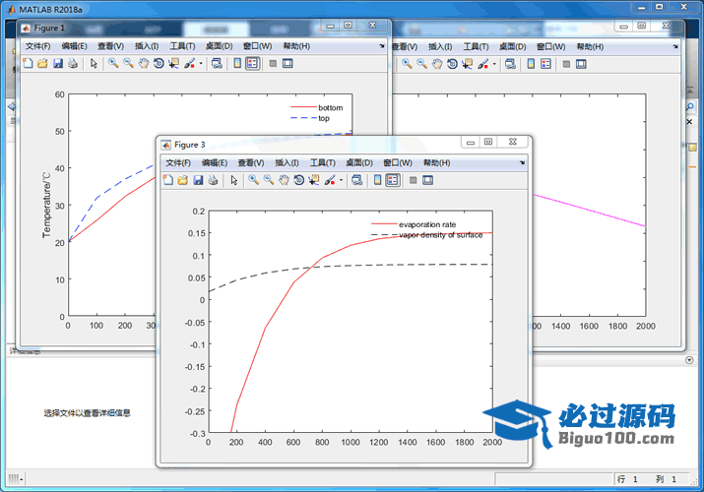Click dock arrow on Figure 2 menu bar
The image size is (704, 492).
click(x=675, y=46)
